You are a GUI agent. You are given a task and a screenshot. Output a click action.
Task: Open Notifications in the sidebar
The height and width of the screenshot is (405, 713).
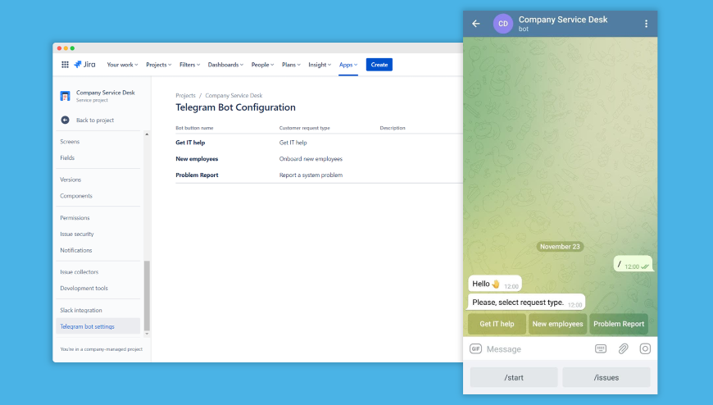[76, 250]
